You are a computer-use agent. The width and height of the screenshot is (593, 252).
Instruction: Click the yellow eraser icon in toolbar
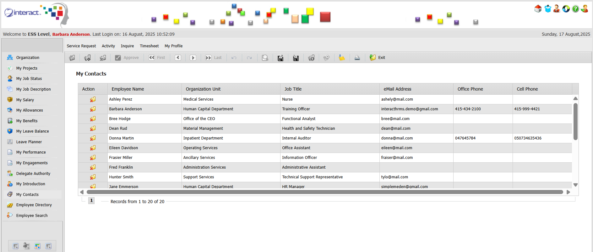(x=342, y=58)
